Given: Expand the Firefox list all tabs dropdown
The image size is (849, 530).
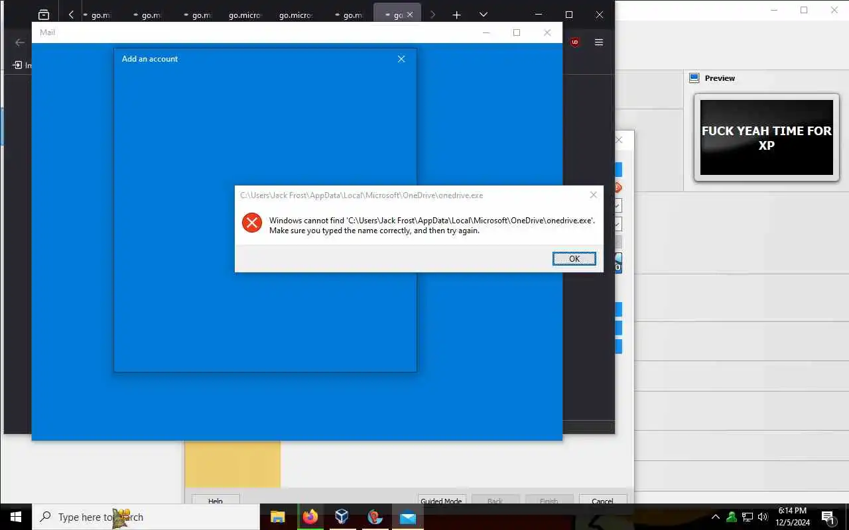Looking at the screenshot, I should (x=484, y=15).
